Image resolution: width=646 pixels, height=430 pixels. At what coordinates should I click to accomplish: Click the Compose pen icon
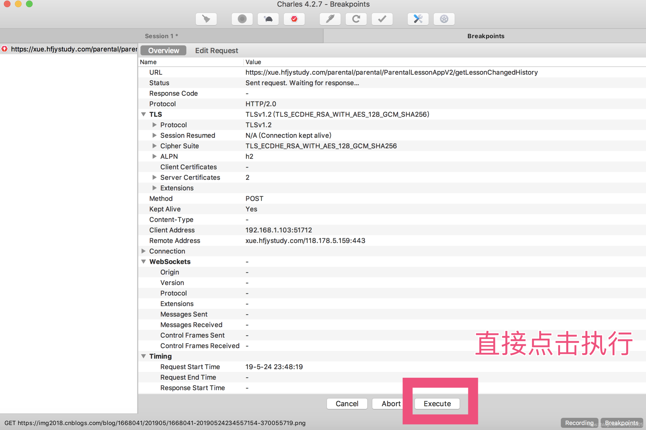pyautogui.click(x=330, y=19)
